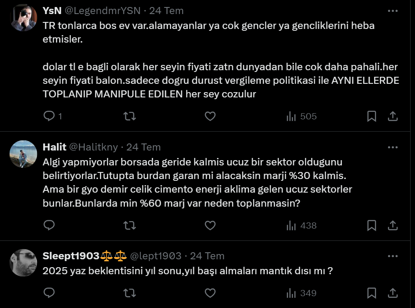
Task: Open more menu on Sleept1903's tweet
Action: tap(393, 256)
